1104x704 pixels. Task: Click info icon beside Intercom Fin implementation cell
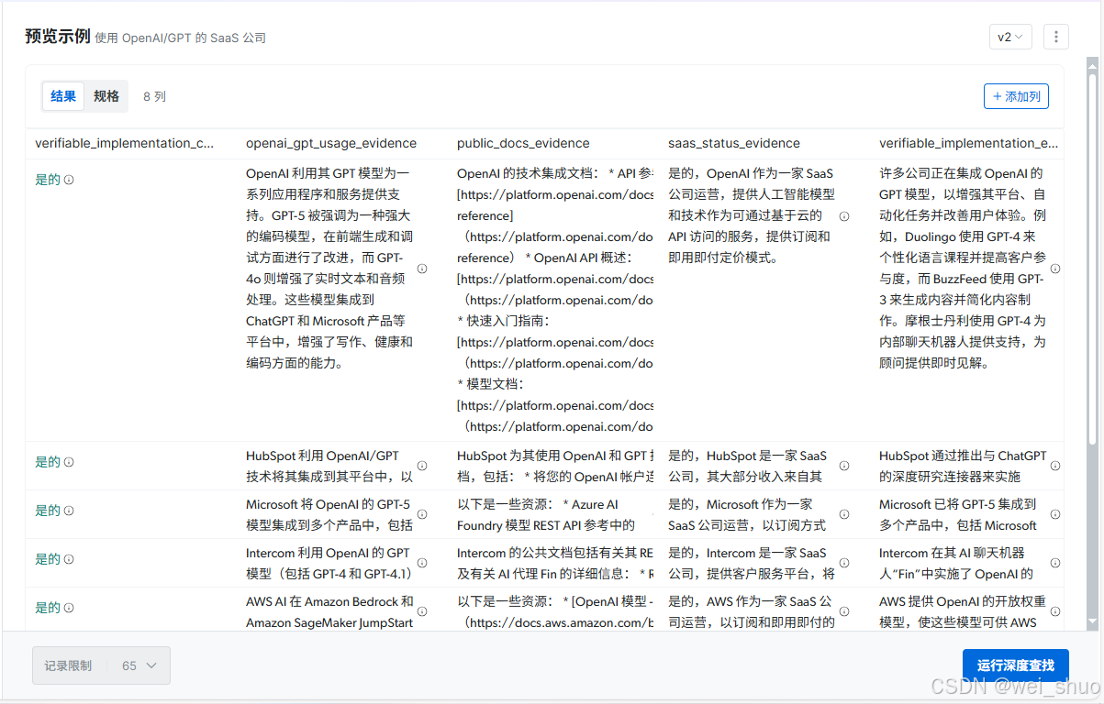pos(1055,563)
